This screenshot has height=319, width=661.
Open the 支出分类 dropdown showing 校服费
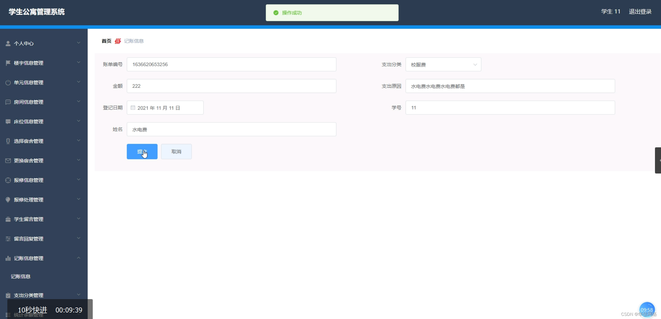[443, 64]
